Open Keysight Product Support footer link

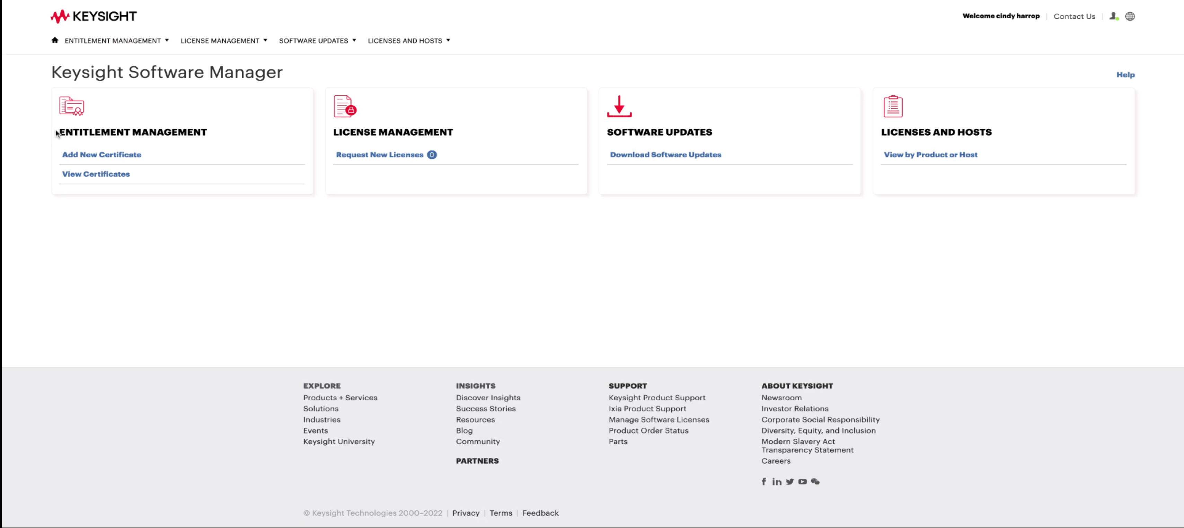tap(657, 398)
